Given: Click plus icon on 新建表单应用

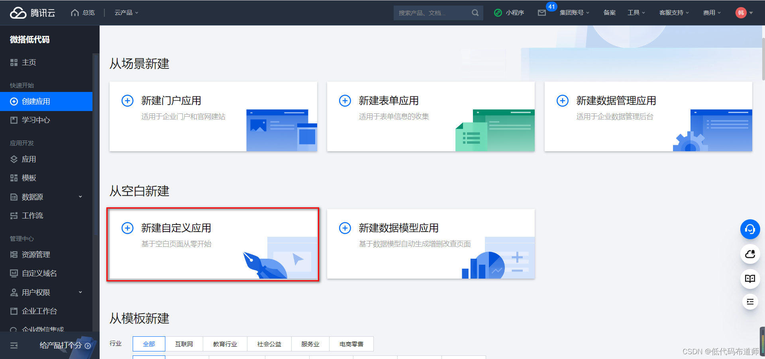Looking at the screenshot, I should (345, 101).
